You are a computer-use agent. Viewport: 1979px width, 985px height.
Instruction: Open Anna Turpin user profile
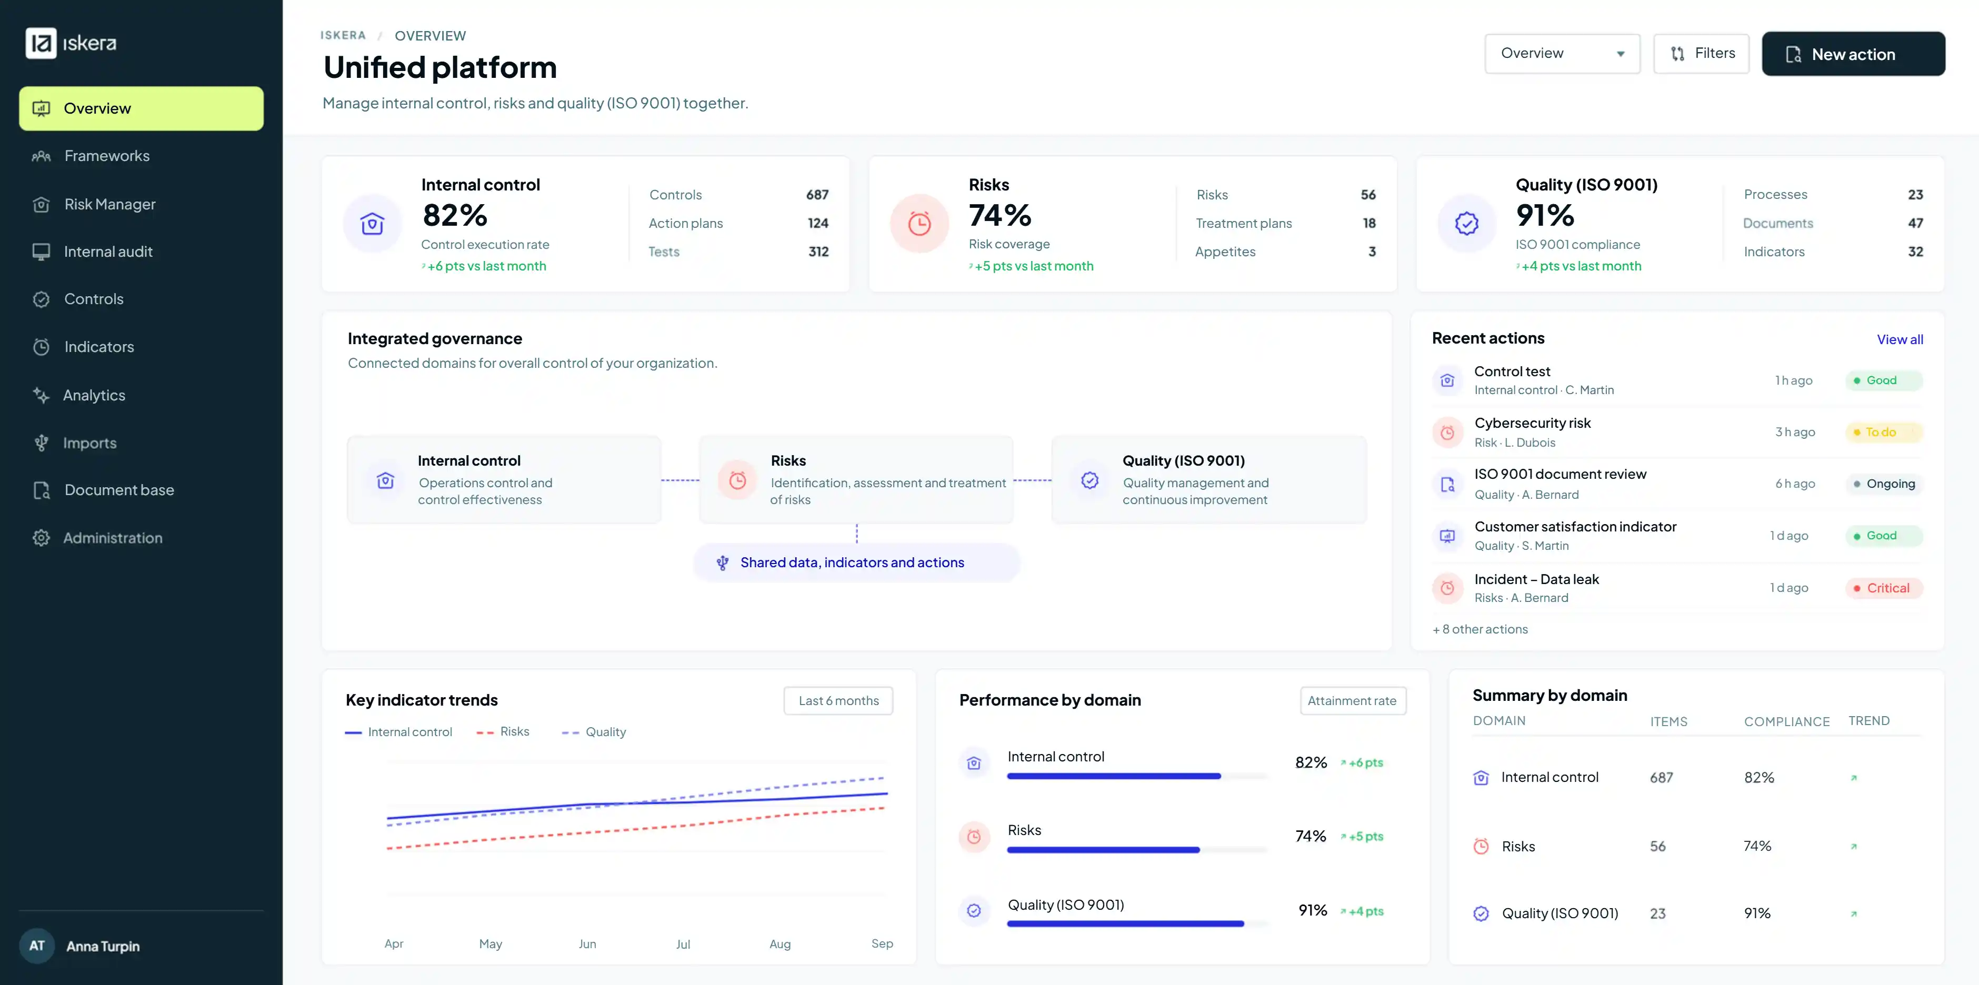pos(142,946)
